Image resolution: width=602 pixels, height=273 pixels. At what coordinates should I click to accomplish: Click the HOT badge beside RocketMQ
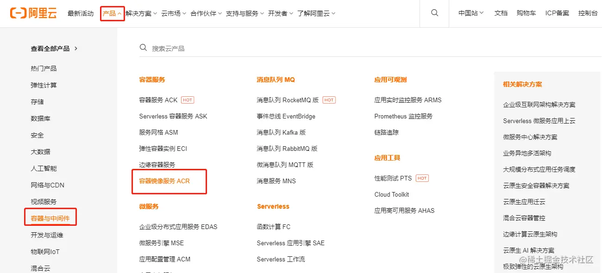coord(329,100)
